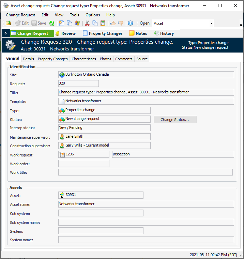Open the Review section
The height and width of the screenshot is (259, 244).
tap(65, 33)
